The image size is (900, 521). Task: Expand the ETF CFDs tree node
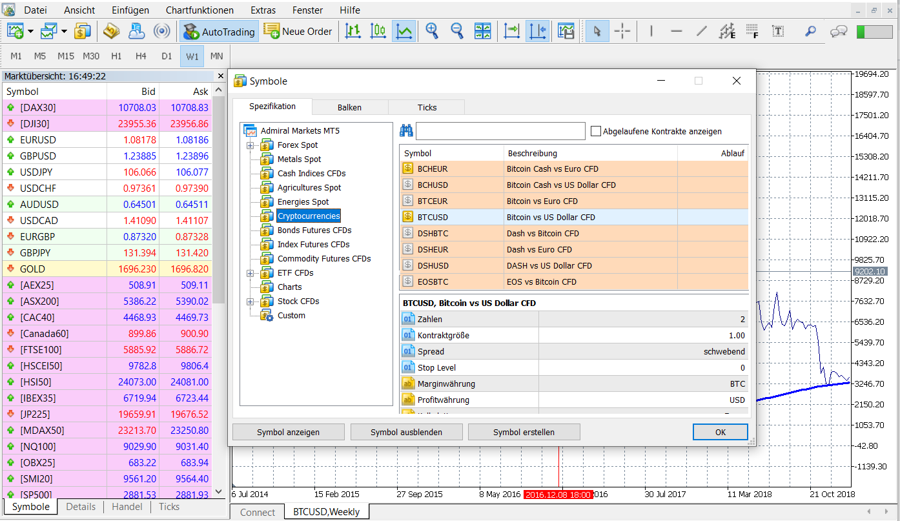click(x=251, y=273)
